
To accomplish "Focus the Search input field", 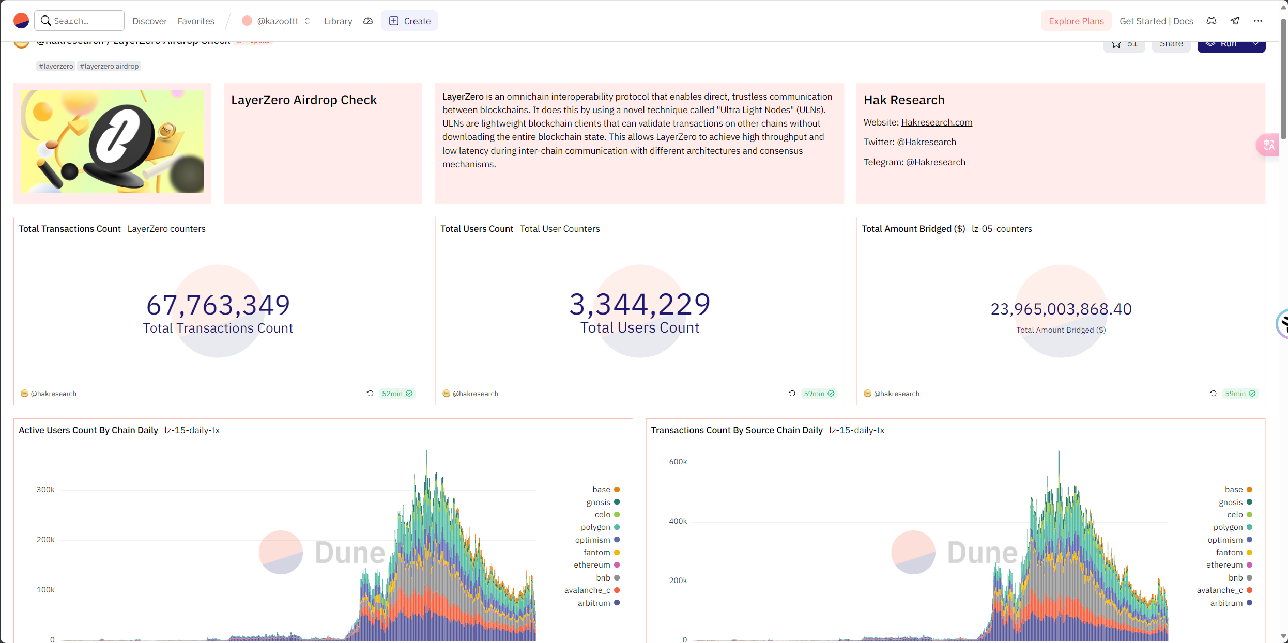I will click(80, 21).
